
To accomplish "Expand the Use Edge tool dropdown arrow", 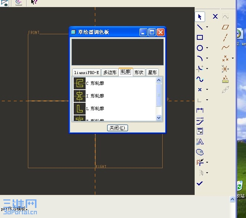I will click(x=207, y=100).
